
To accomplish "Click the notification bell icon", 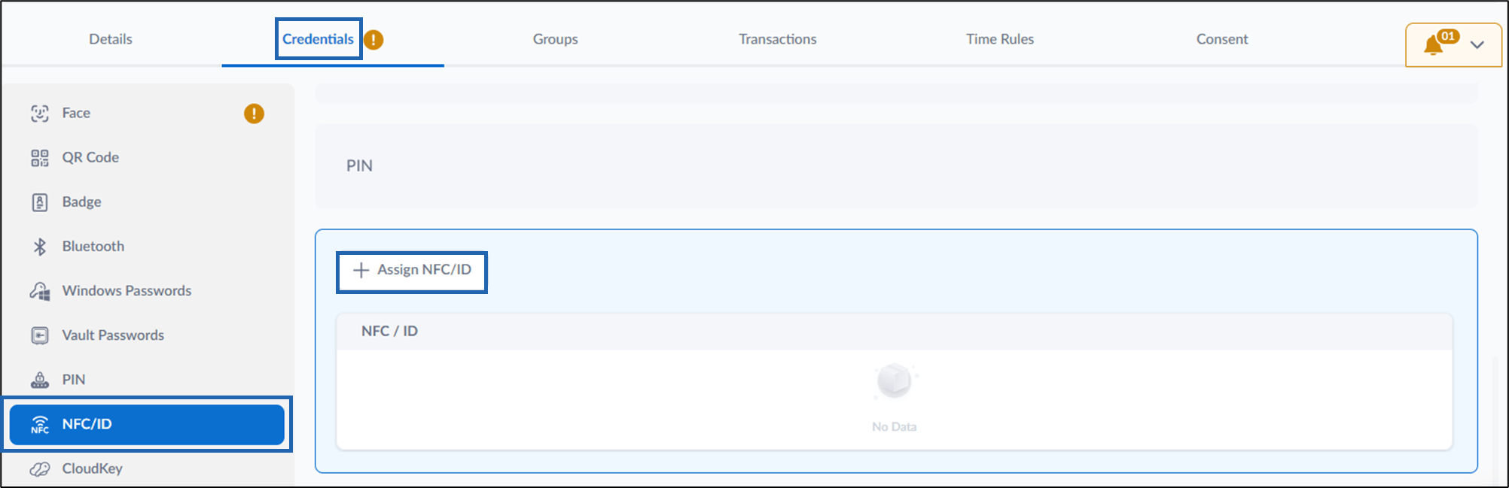I will pos(1433,46).
